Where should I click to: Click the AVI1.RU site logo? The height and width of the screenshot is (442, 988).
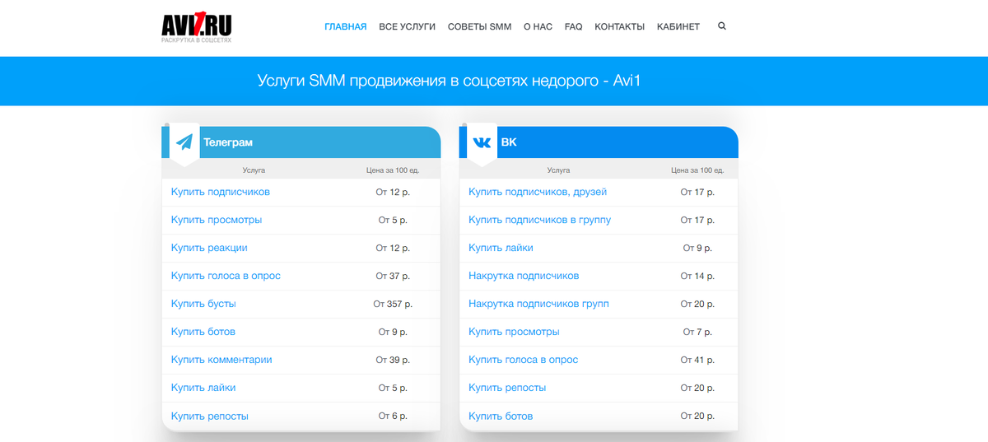click(x=197, y=27)
